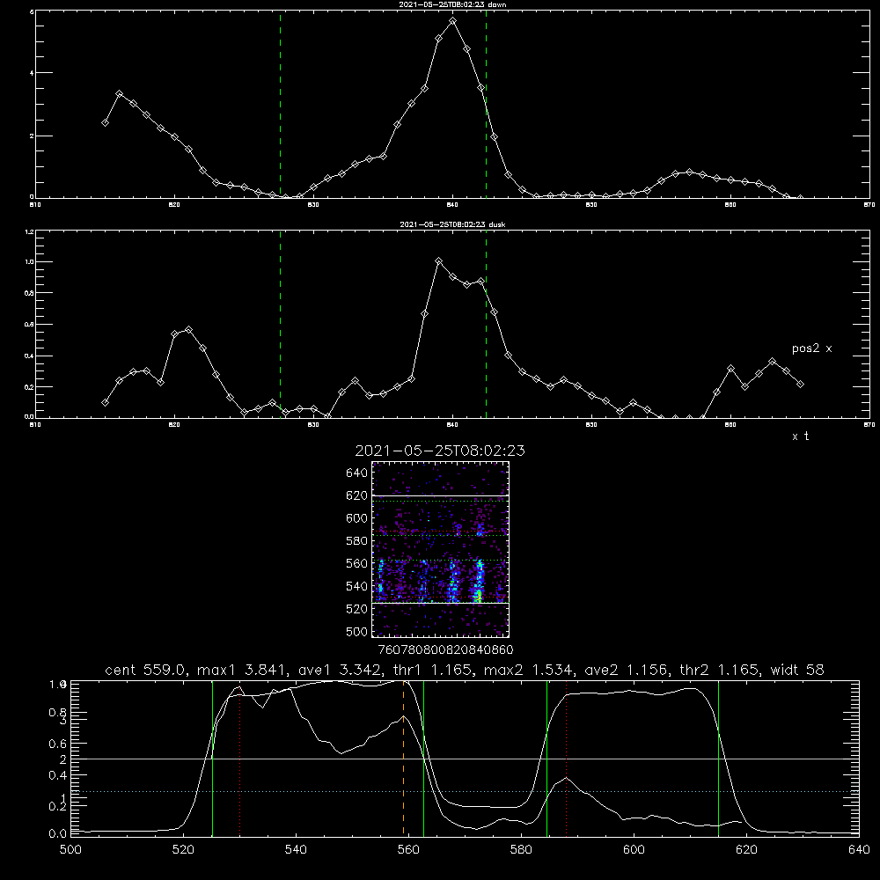Click the upper white horizontal line in heatmap

(x=440, y=495)
